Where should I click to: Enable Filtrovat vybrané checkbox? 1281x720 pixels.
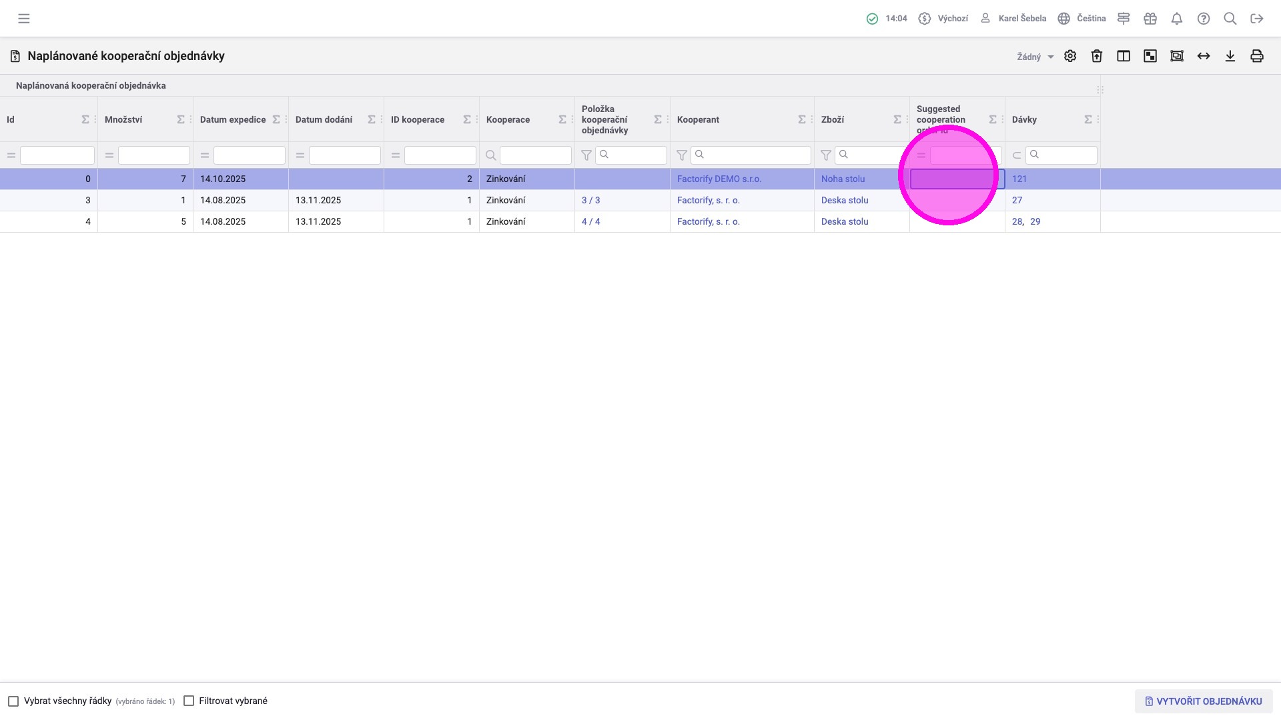click(x=189, y=701)
